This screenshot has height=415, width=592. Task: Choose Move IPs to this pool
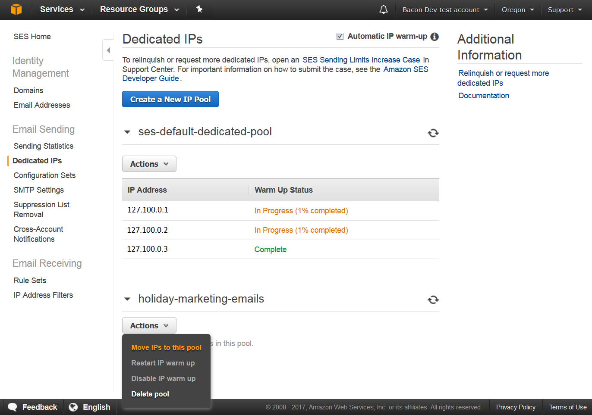point(167,347)
